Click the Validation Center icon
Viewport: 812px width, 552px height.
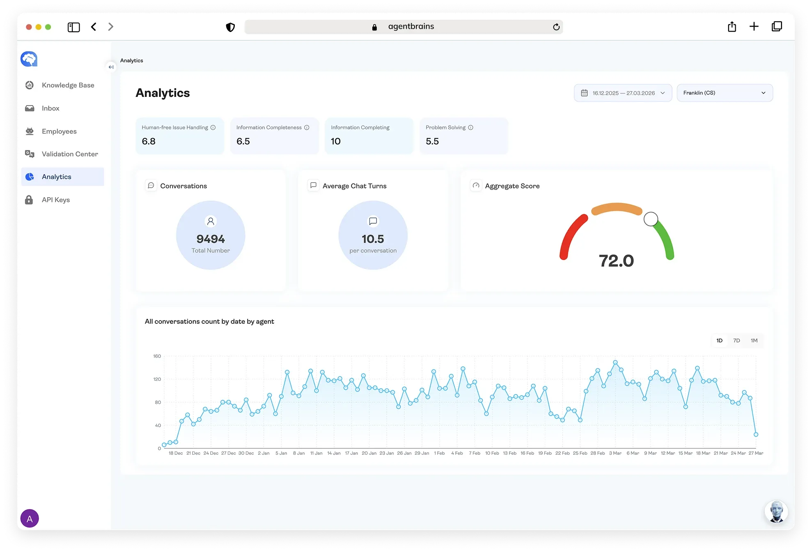click(x=30, y=154)
